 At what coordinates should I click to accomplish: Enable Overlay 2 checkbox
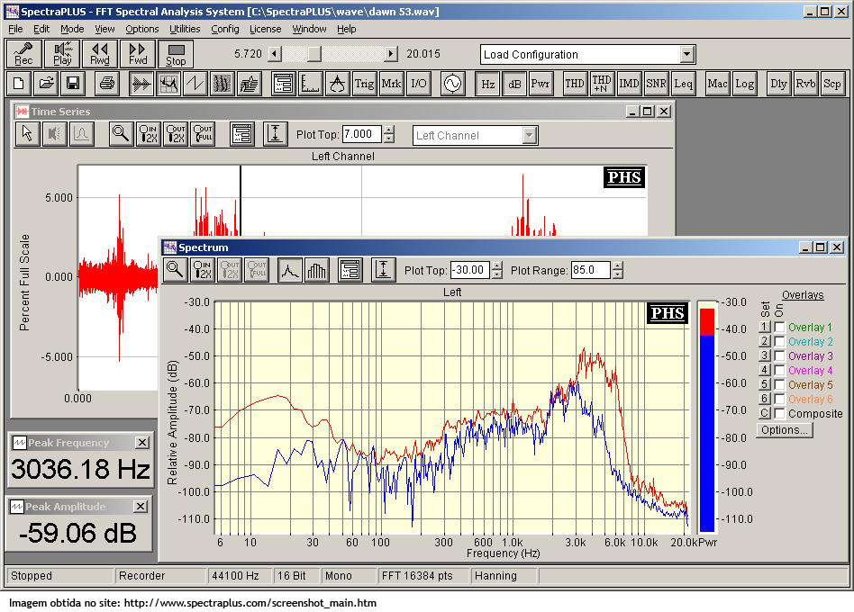(779, 342)
